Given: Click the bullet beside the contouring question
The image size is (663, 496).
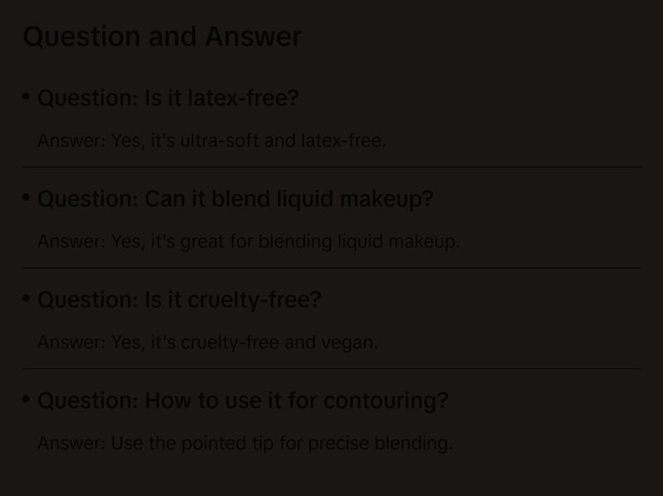Looking at the screenshot, I should tap(27, 400).
